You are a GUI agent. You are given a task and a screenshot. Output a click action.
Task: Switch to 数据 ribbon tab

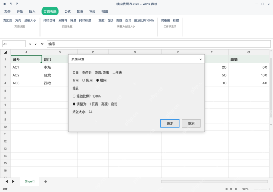point(80,12)
